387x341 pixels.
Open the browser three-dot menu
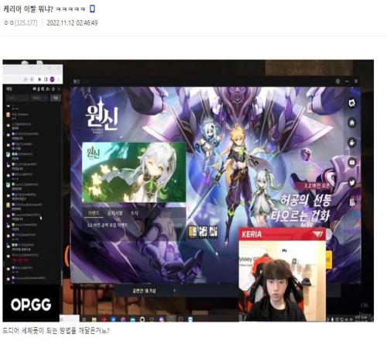pyautogui.click(x=59, y=79)
